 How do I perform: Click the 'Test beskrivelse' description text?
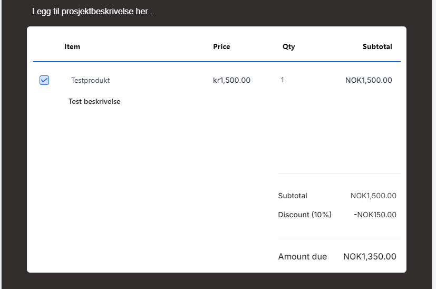click(94, 101)
